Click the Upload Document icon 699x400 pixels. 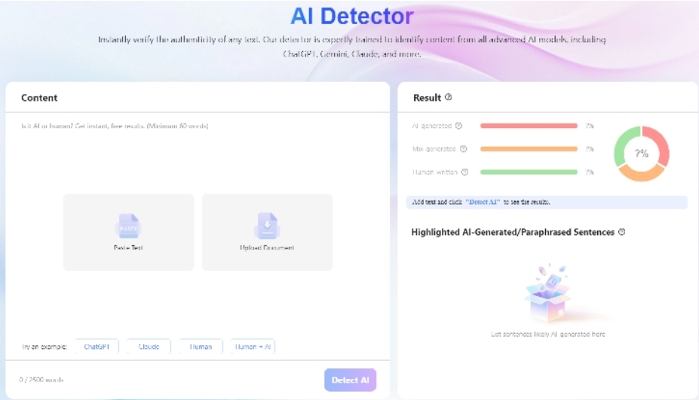pyautogui.click(x=267, y=225)
